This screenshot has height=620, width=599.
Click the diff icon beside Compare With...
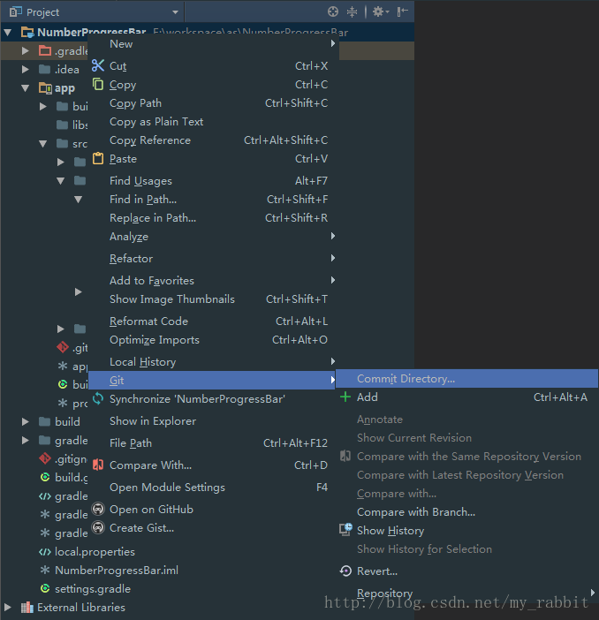98,465
